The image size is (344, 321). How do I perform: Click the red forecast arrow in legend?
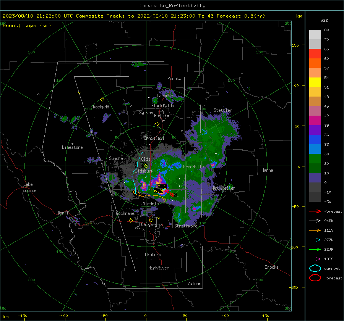point(315,211)
